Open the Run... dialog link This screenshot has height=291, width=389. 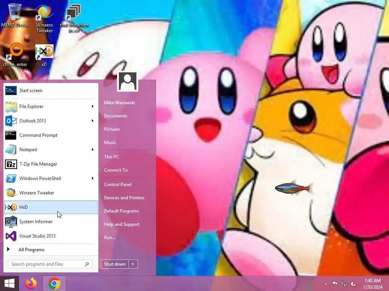110,237
